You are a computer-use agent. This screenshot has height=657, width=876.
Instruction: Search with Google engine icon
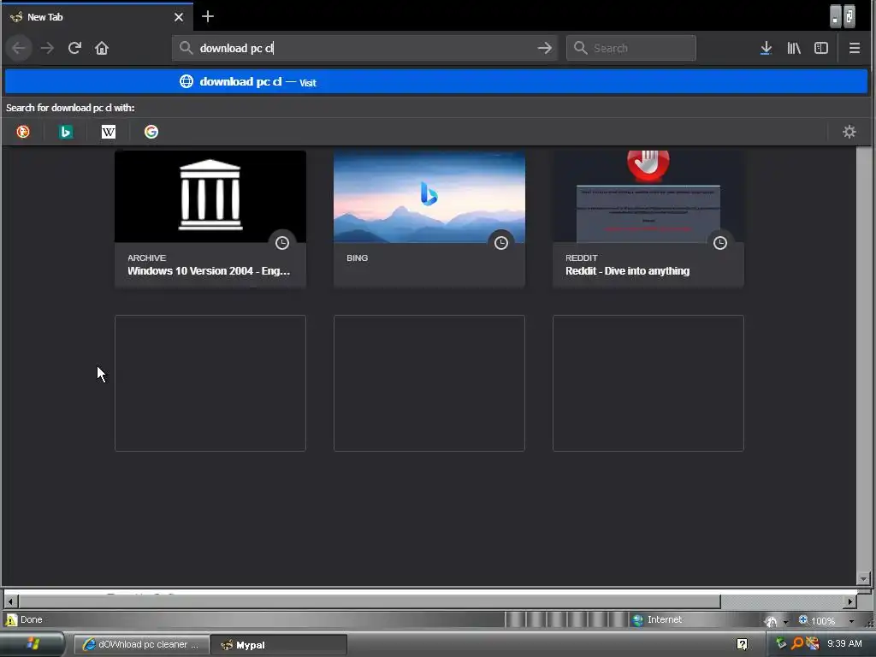151,132
